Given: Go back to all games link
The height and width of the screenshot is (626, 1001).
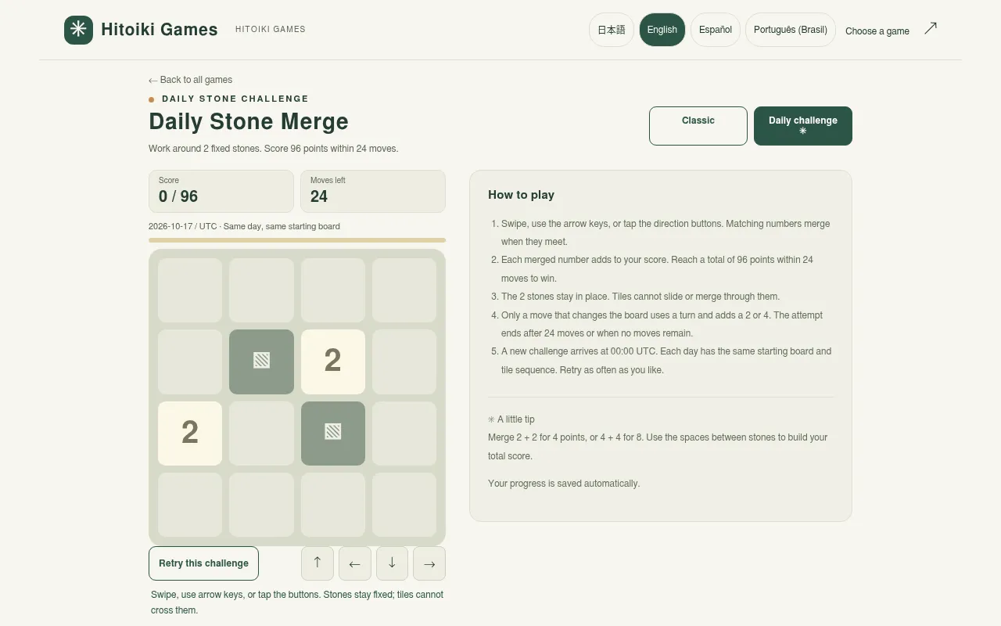Looking at the screenshot, I should point(190,80).
